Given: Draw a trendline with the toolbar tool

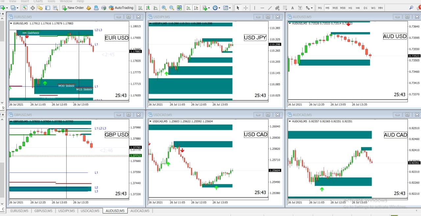Looking at the screenshot, I should click(x=270, y=8).
